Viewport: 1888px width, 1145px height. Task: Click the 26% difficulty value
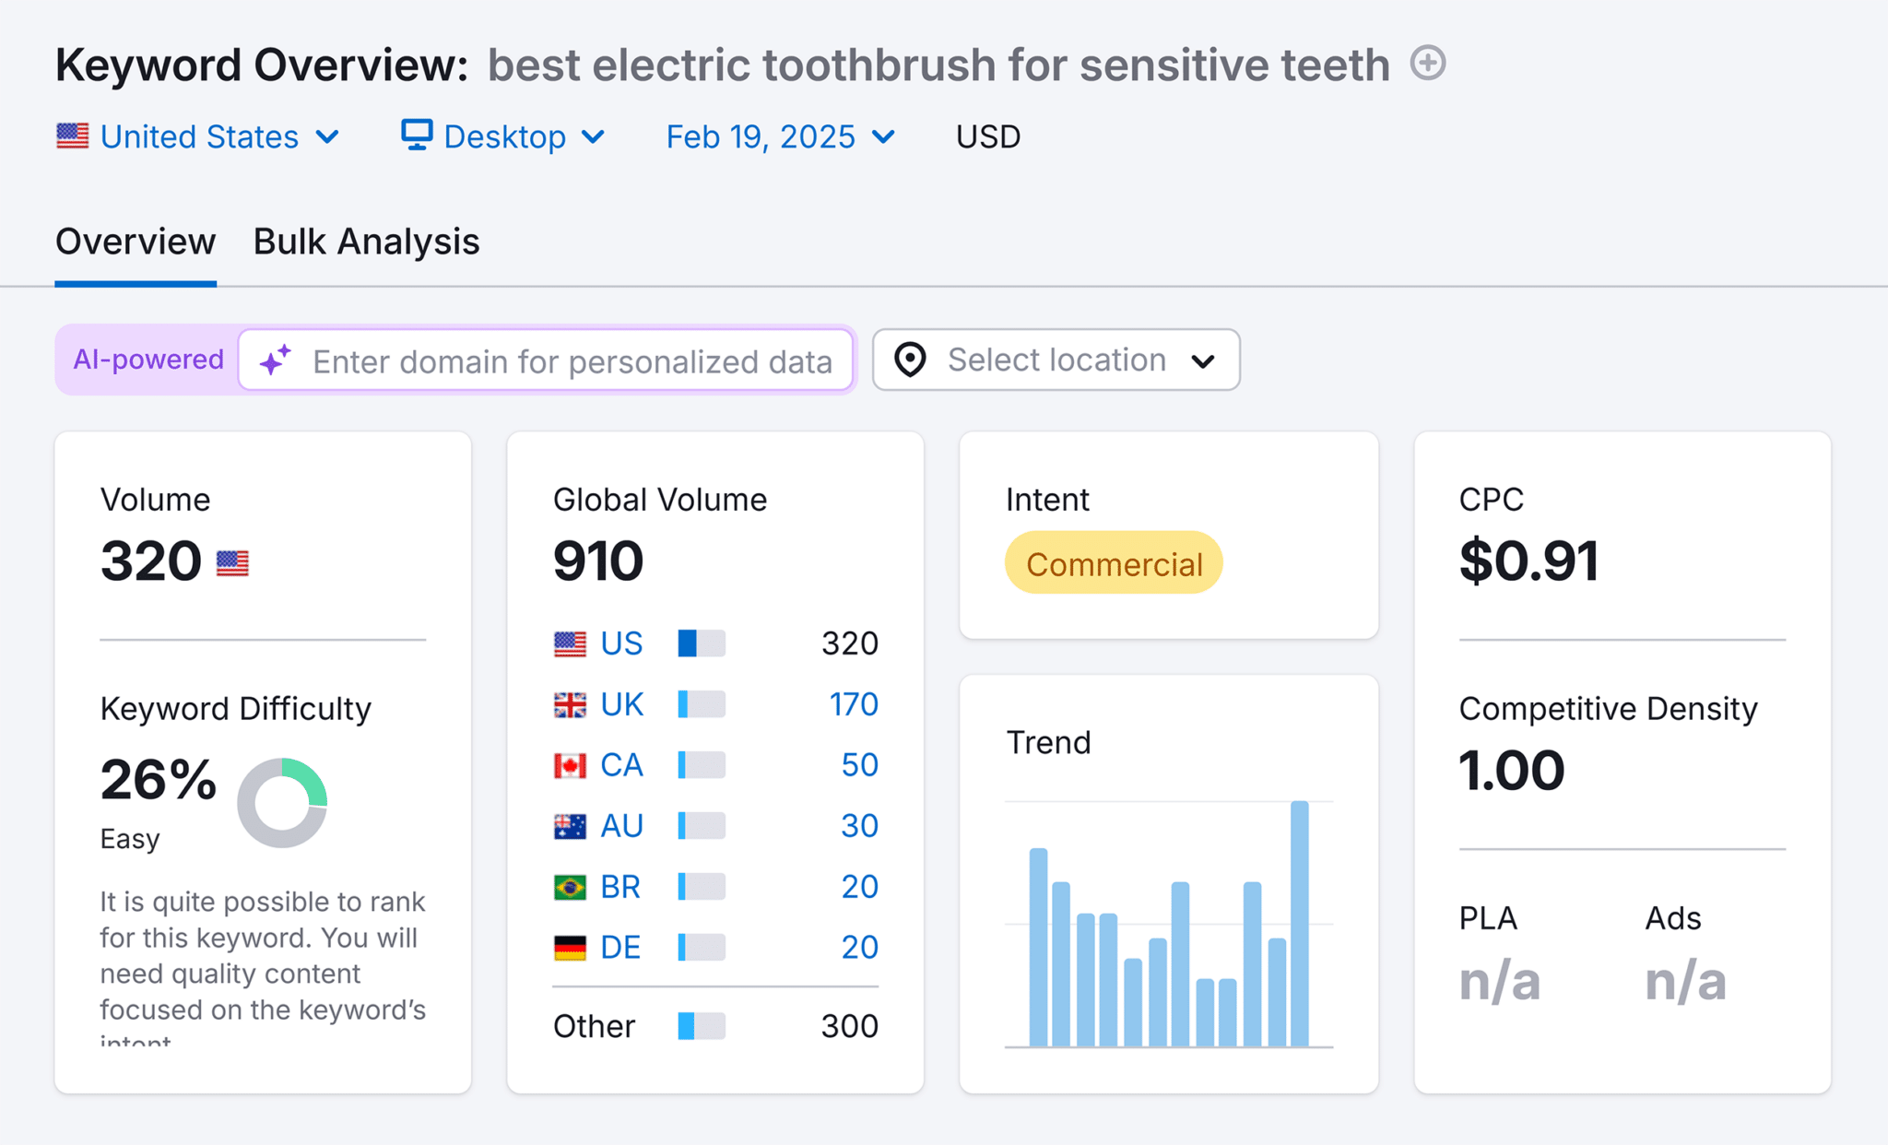[x=159, y=780]
